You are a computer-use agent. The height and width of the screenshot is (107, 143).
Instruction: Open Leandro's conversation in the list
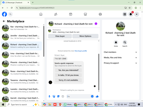tap(21, 90)
